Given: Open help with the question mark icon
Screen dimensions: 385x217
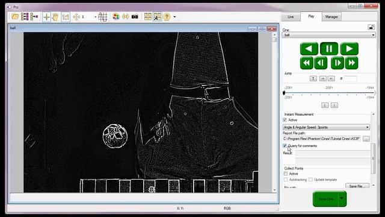Looking at the screenshot, I should coord(167,17).
